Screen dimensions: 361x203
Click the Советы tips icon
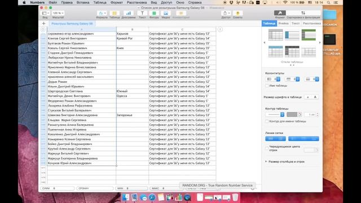237,14
